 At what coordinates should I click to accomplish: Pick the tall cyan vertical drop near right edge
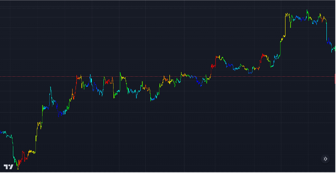tap(326, 31)
